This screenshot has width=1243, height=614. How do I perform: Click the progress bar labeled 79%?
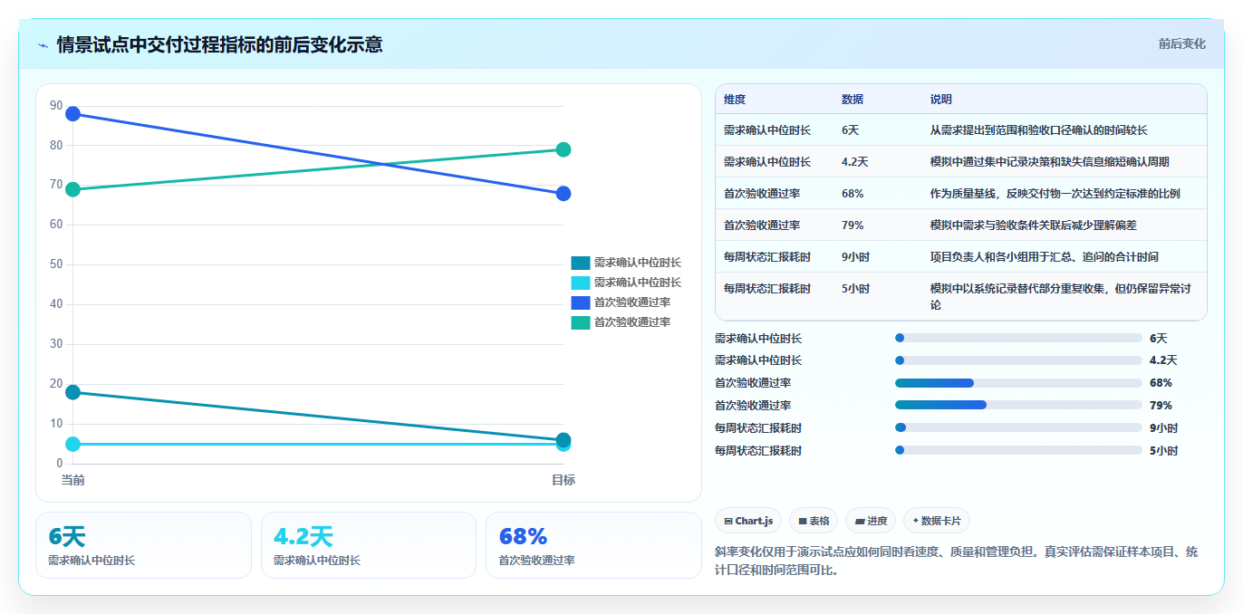[x=1018, y=406]
